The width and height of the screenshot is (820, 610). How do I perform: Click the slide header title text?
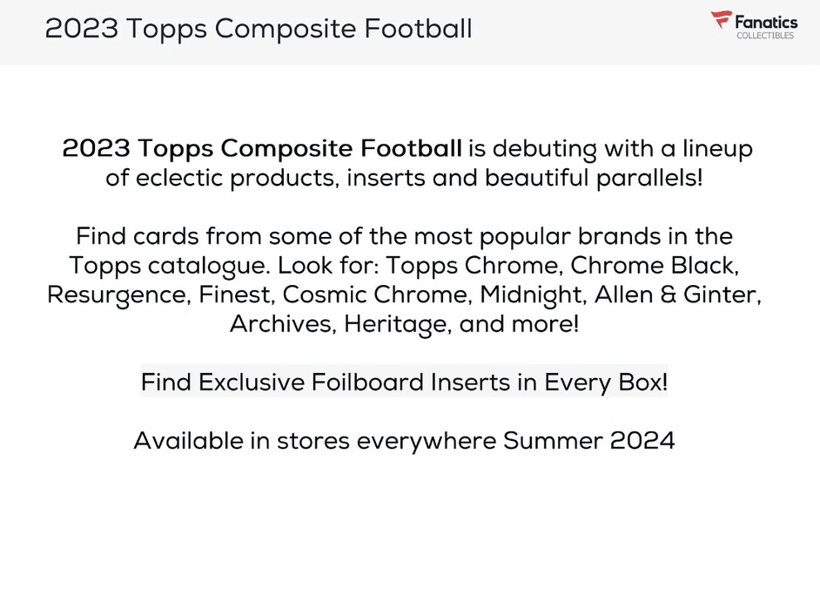pos(259,29)
